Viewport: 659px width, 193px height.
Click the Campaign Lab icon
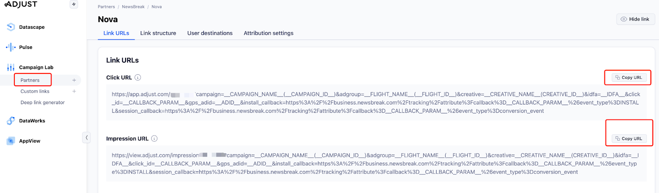pyautogui.click(x=11, y=67)
